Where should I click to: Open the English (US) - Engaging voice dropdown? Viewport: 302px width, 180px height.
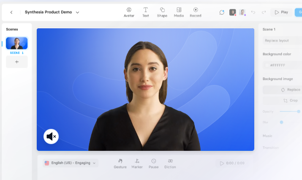(x=71, y=163)
